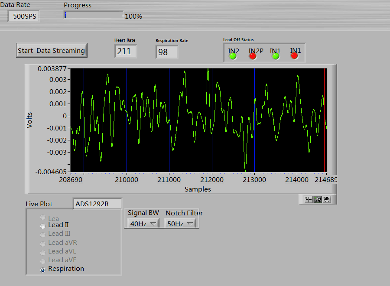Screen dimensions: 390x286
Task: Click the Y-axis maximum value 0.003877
Action: 52,68
